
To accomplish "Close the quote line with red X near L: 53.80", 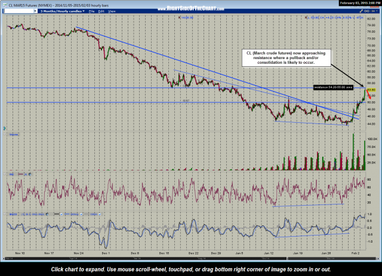I will [x=306, y=17].
